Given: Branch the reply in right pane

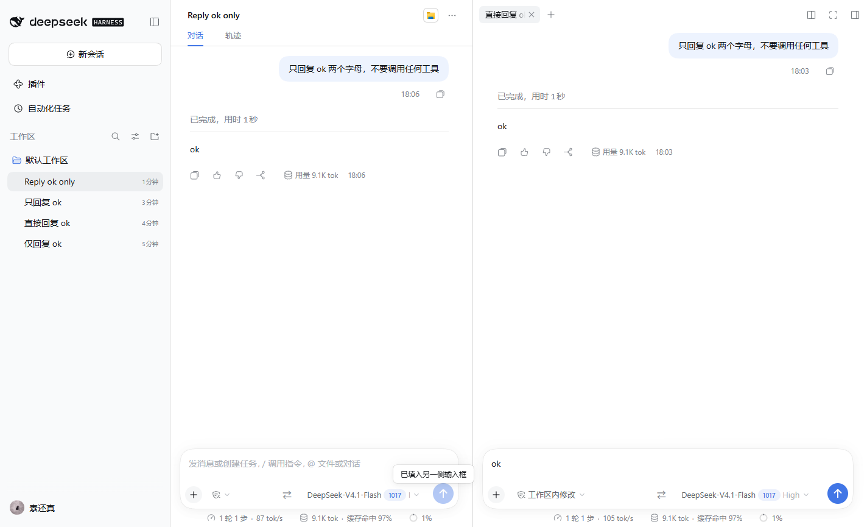Looking at the screenshot, I should pyautogui.click(x=568, y=152).
